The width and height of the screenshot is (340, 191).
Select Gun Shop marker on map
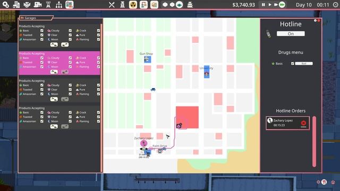148,59
